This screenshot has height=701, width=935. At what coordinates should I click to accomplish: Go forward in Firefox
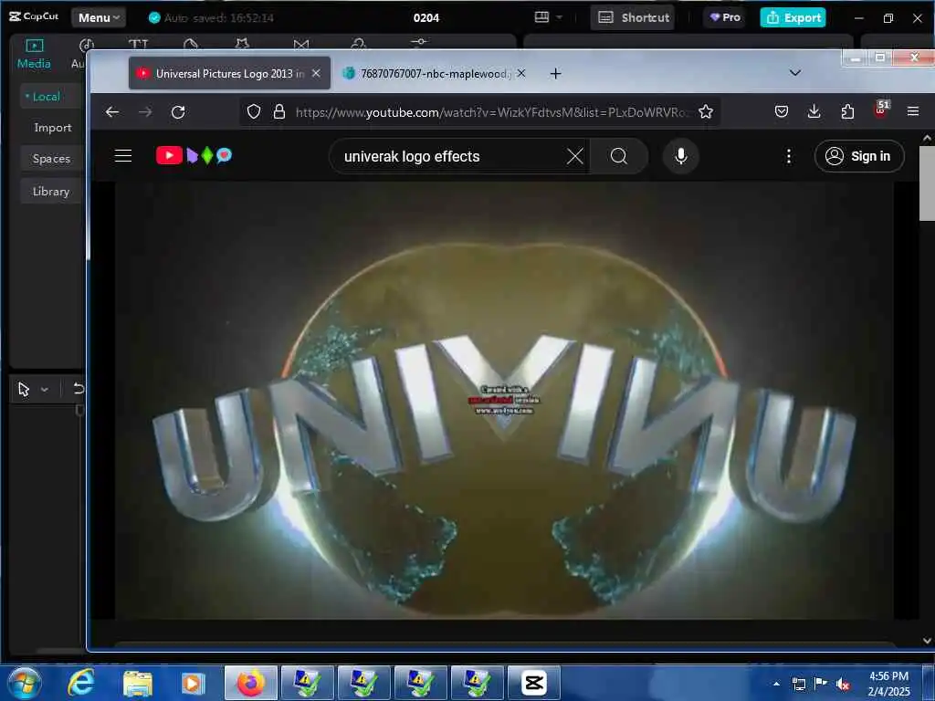click(x=145, y=112)
